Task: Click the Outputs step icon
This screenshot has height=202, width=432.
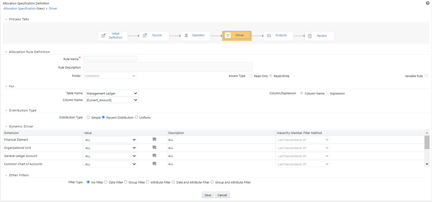Action: [269, 36]
